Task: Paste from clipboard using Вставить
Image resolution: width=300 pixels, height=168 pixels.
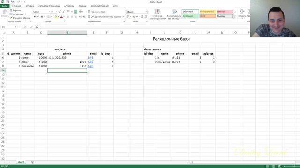Action: [x=5, y=14]
